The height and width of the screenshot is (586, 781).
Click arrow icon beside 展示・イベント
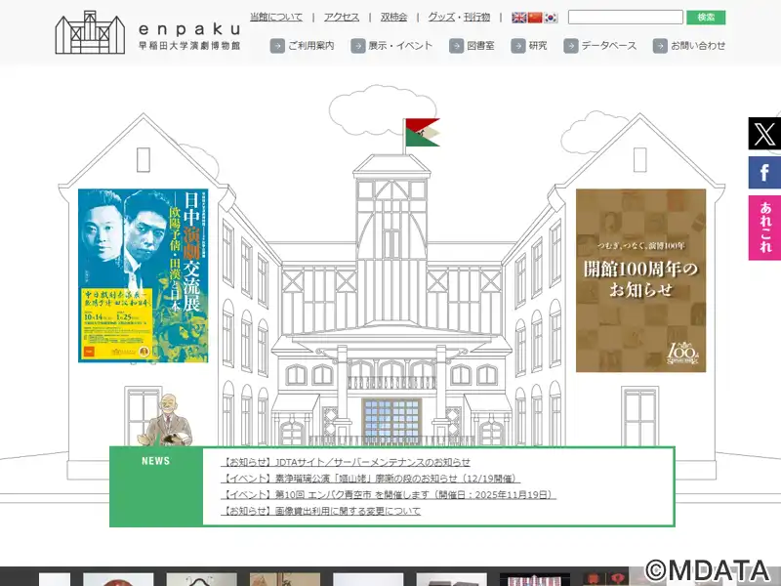pyautogui.click(x=358, y=46)
